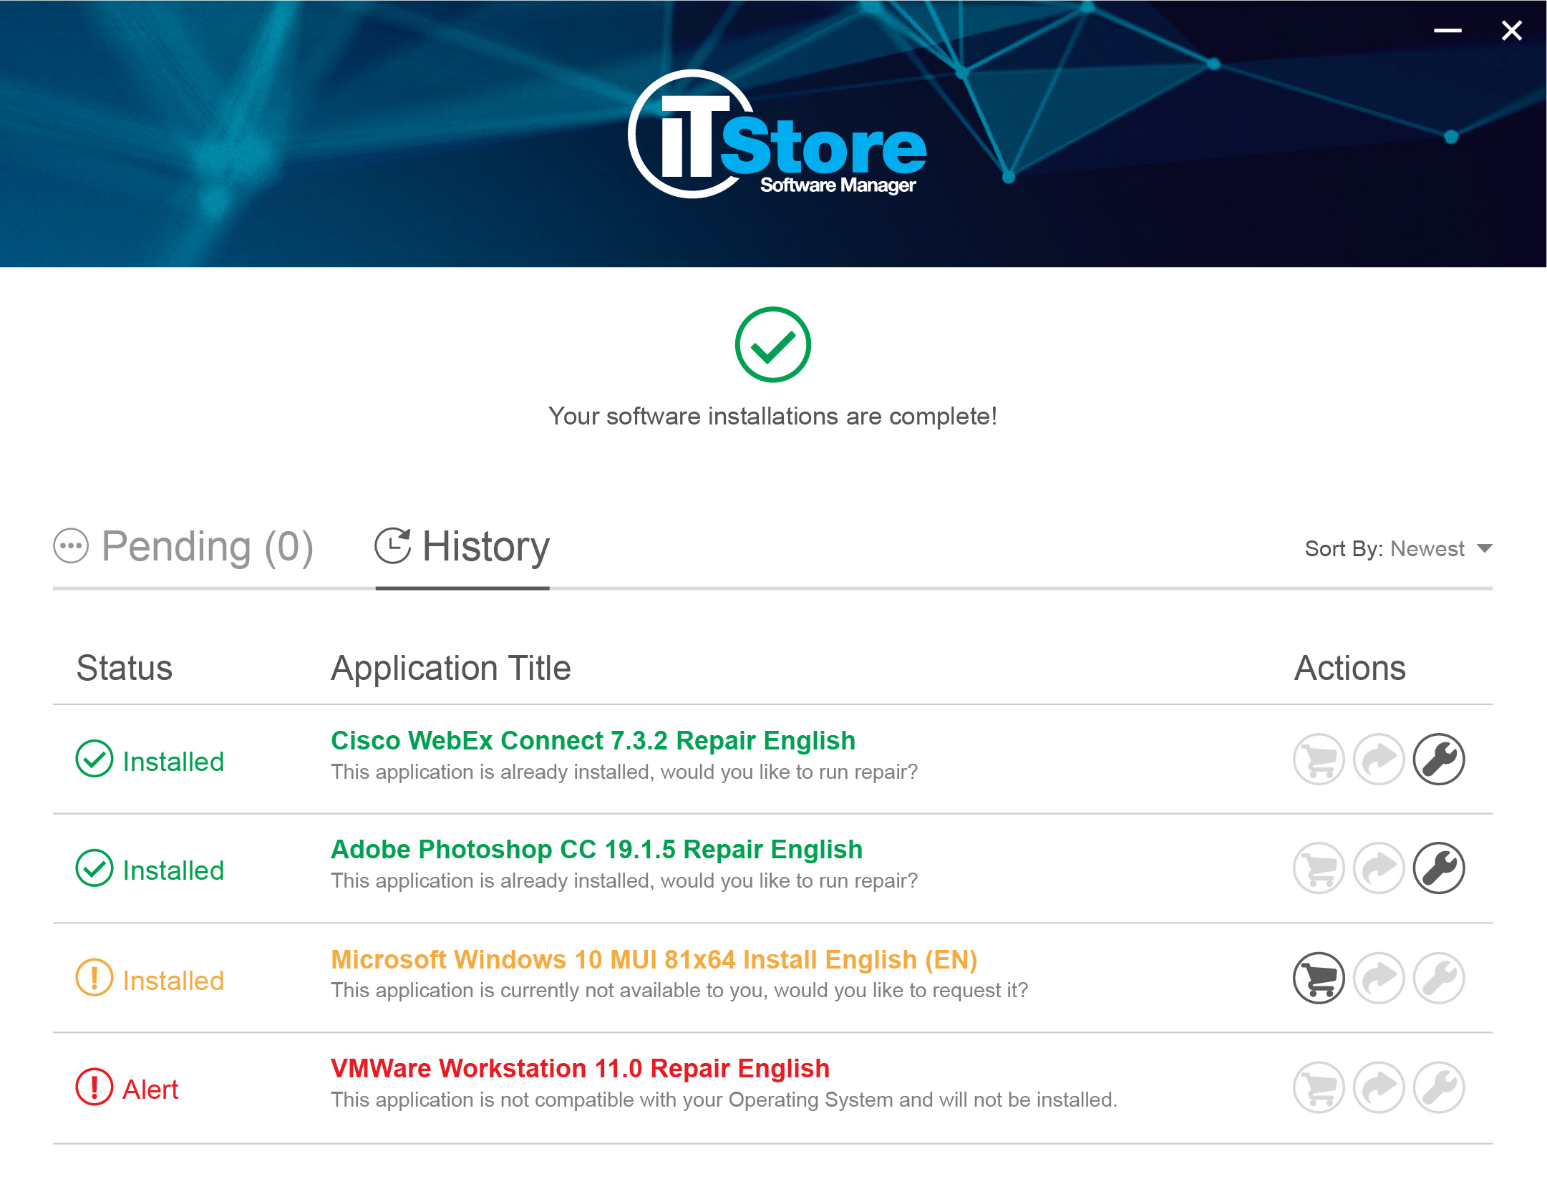Click Microsoft Windows 10 MUI 81x64 Install title
This screenshot has width=1547, height=1189.
[x=654, y=960]
